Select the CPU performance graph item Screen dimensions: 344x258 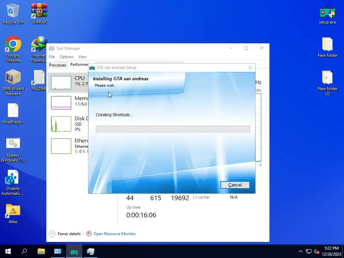coord(68,83)
